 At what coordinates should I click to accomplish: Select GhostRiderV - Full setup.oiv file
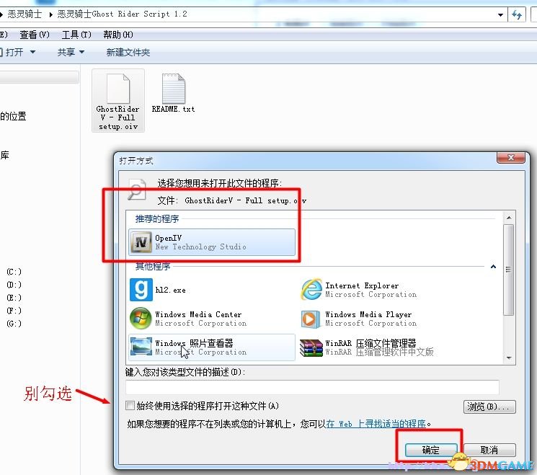pos(117,101)
